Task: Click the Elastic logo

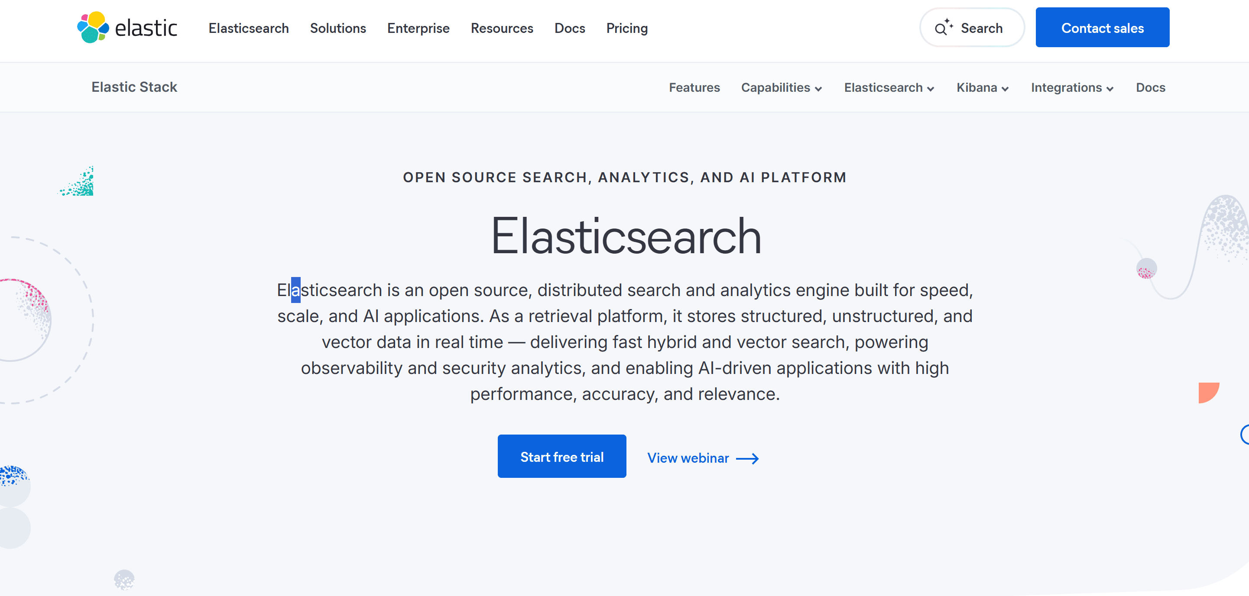Action: (127, 28)
